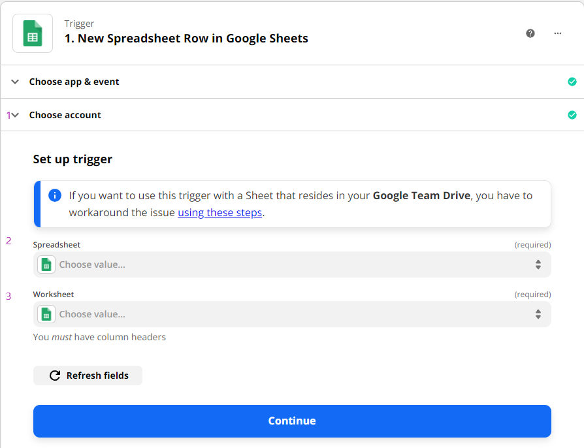This screenshot has width=584, height=448.
Task: Click the Google Sheets app icon in header
Action: tap(33, 33)
